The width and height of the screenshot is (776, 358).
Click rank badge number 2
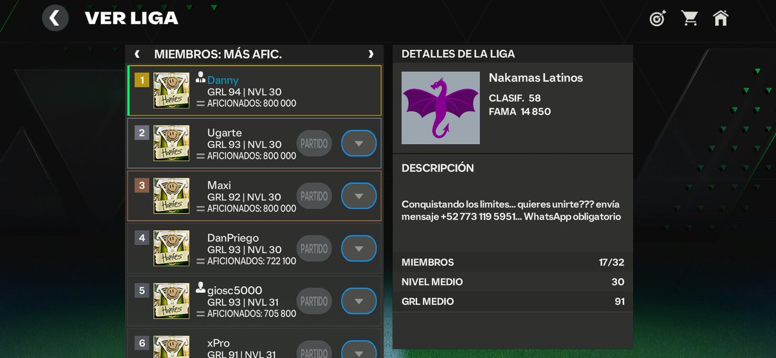coord(142,133)
